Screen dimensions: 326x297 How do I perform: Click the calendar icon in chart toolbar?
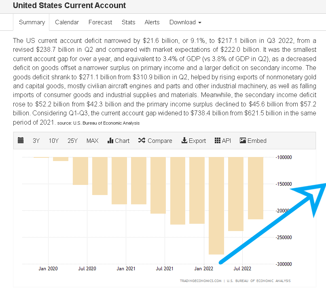pos(21,141)
